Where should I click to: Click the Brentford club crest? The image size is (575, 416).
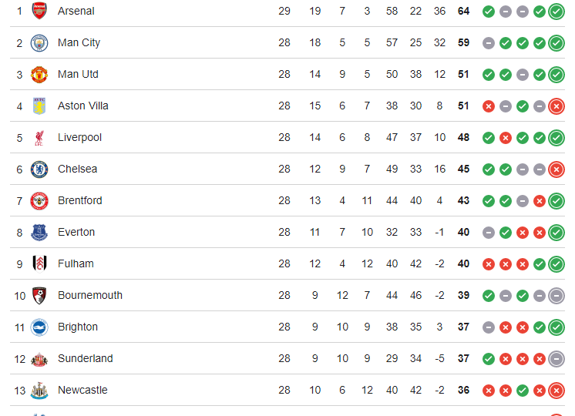(39, 200)
